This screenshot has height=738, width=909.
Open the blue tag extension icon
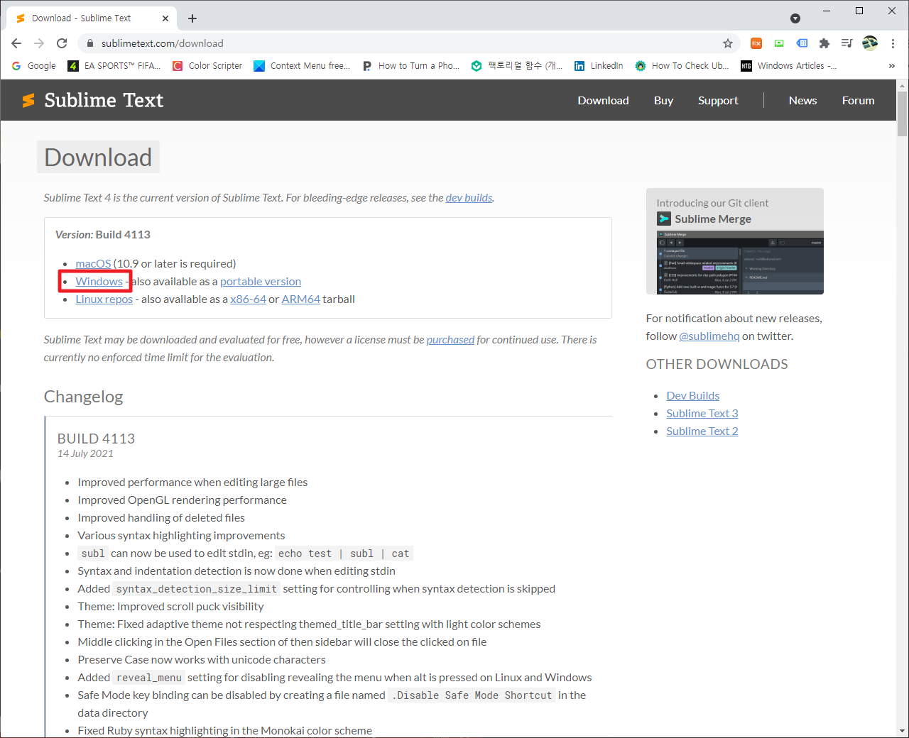click(x=802, y=43)
